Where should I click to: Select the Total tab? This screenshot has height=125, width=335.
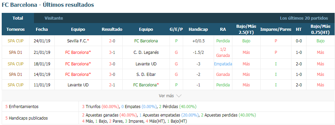[18, 18]
